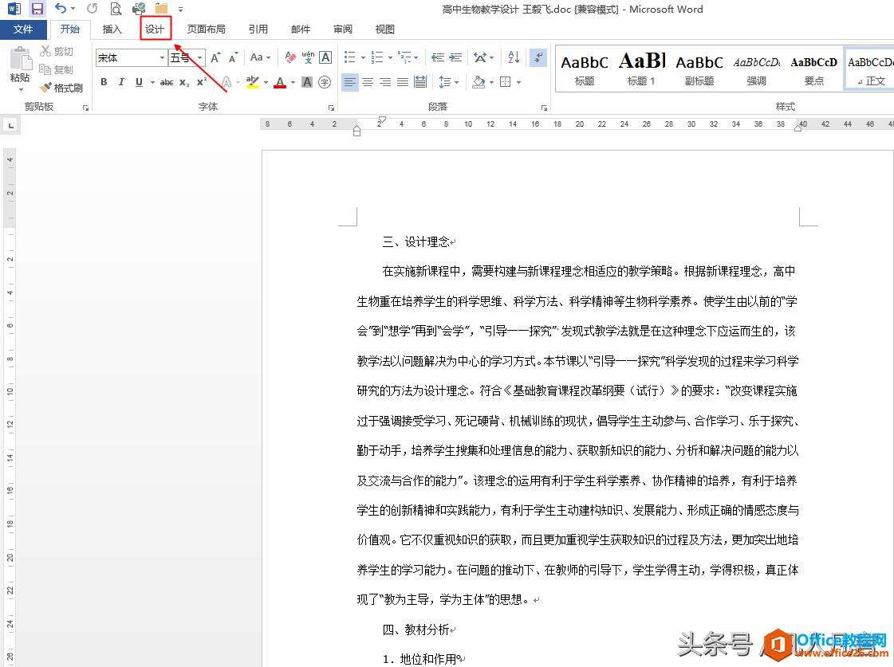Toggle show/hide paragraph marks
Image resolution: width=894 pixels, height=667 pixels.
coord(538,57)
